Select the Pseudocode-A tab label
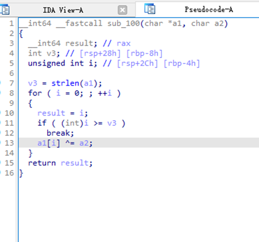 click(209, 10)
